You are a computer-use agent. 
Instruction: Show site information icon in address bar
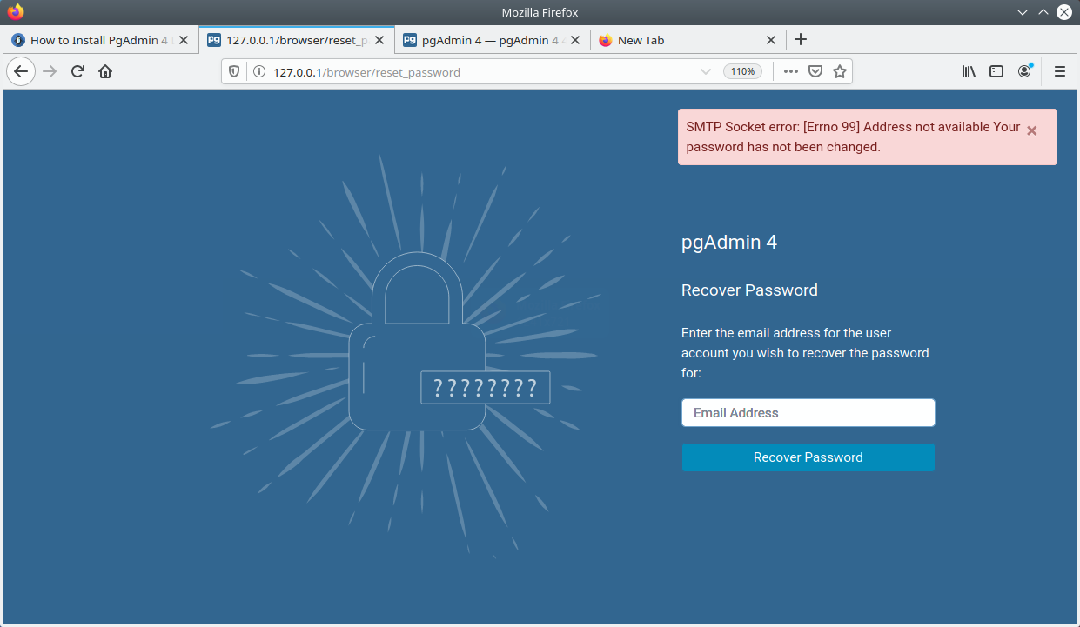pos(258,72)
